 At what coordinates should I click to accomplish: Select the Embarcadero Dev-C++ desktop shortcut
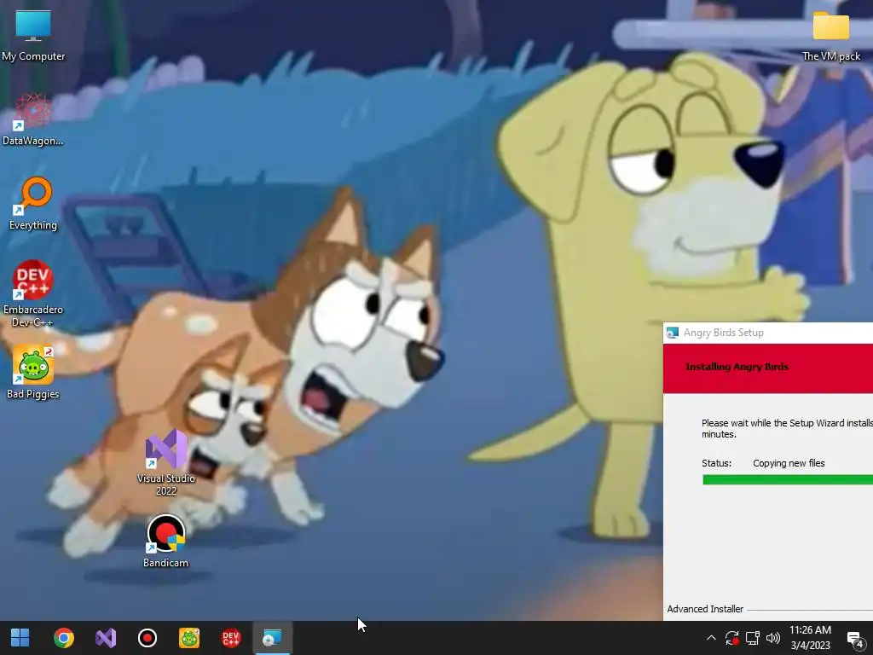[x=33, y=293]
